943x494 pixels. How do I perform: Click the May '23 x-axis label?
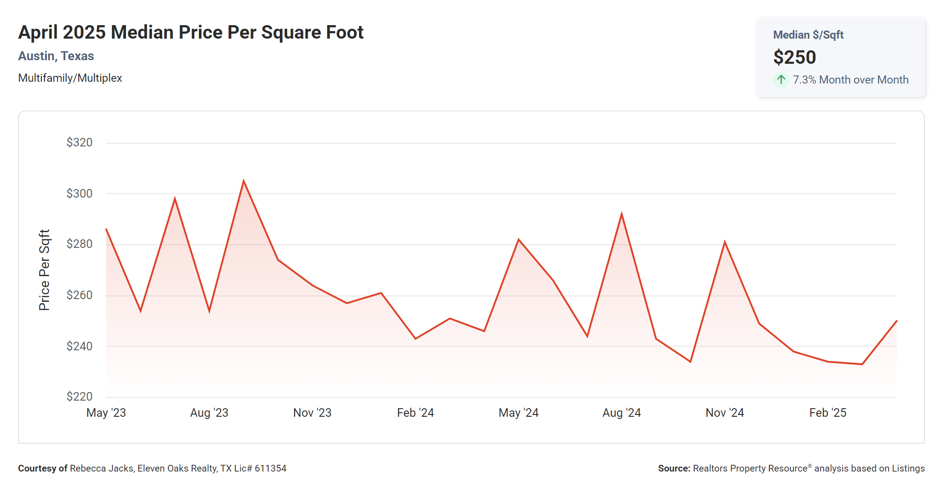click(x=106, y=413)
